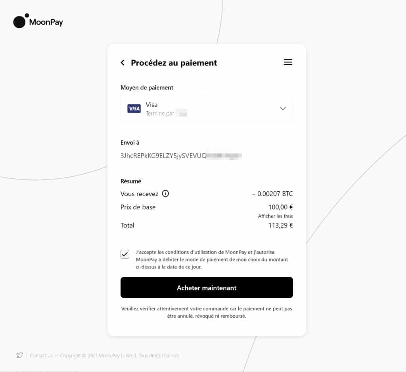Viewport: 406px width, 372px height.
Task: Click the Visa card icon
Action: (x=134, y=108)
